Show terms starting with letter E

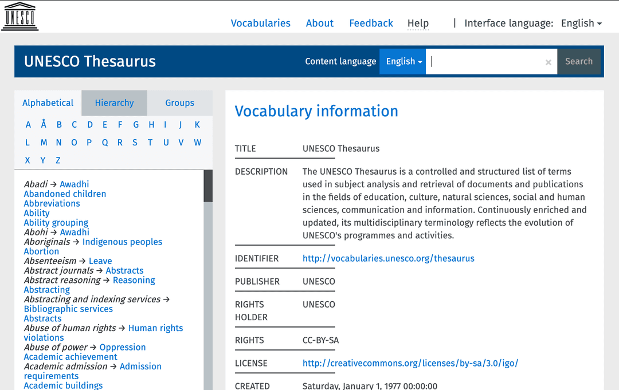pos(105,125)
